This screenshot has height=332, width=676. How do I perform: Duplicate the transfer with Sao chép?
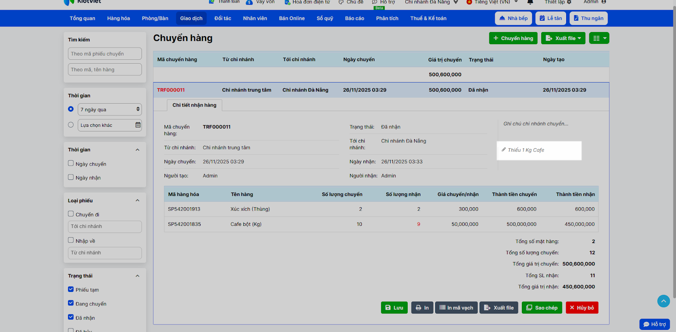[542, 308]
